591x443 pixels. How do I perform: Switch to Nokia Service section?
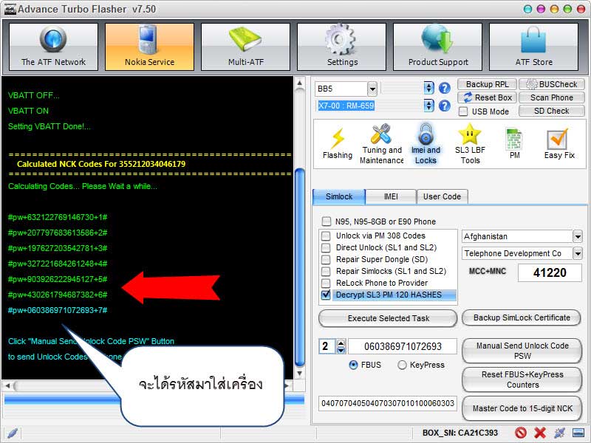pyautogui.click(x=150, y=47)
